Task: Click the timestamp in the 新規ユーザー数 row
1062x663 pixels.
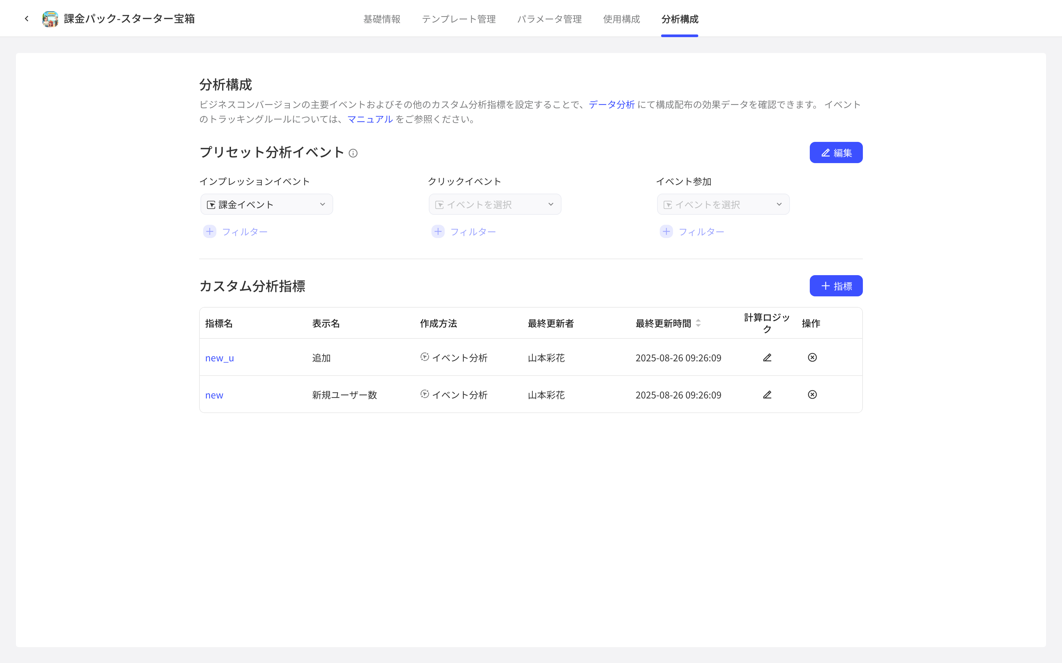Action: [678, 395]
